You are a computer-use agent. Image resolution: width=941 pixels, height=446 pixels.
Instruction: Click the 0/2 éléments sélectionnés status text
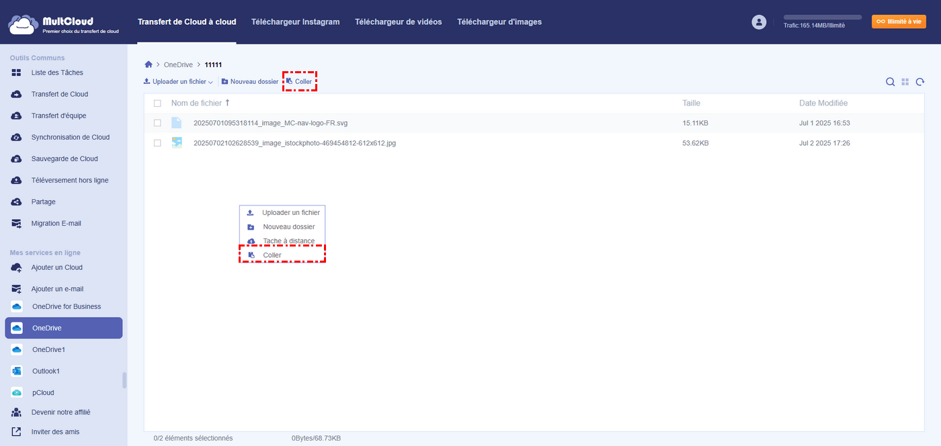point(193,438)
